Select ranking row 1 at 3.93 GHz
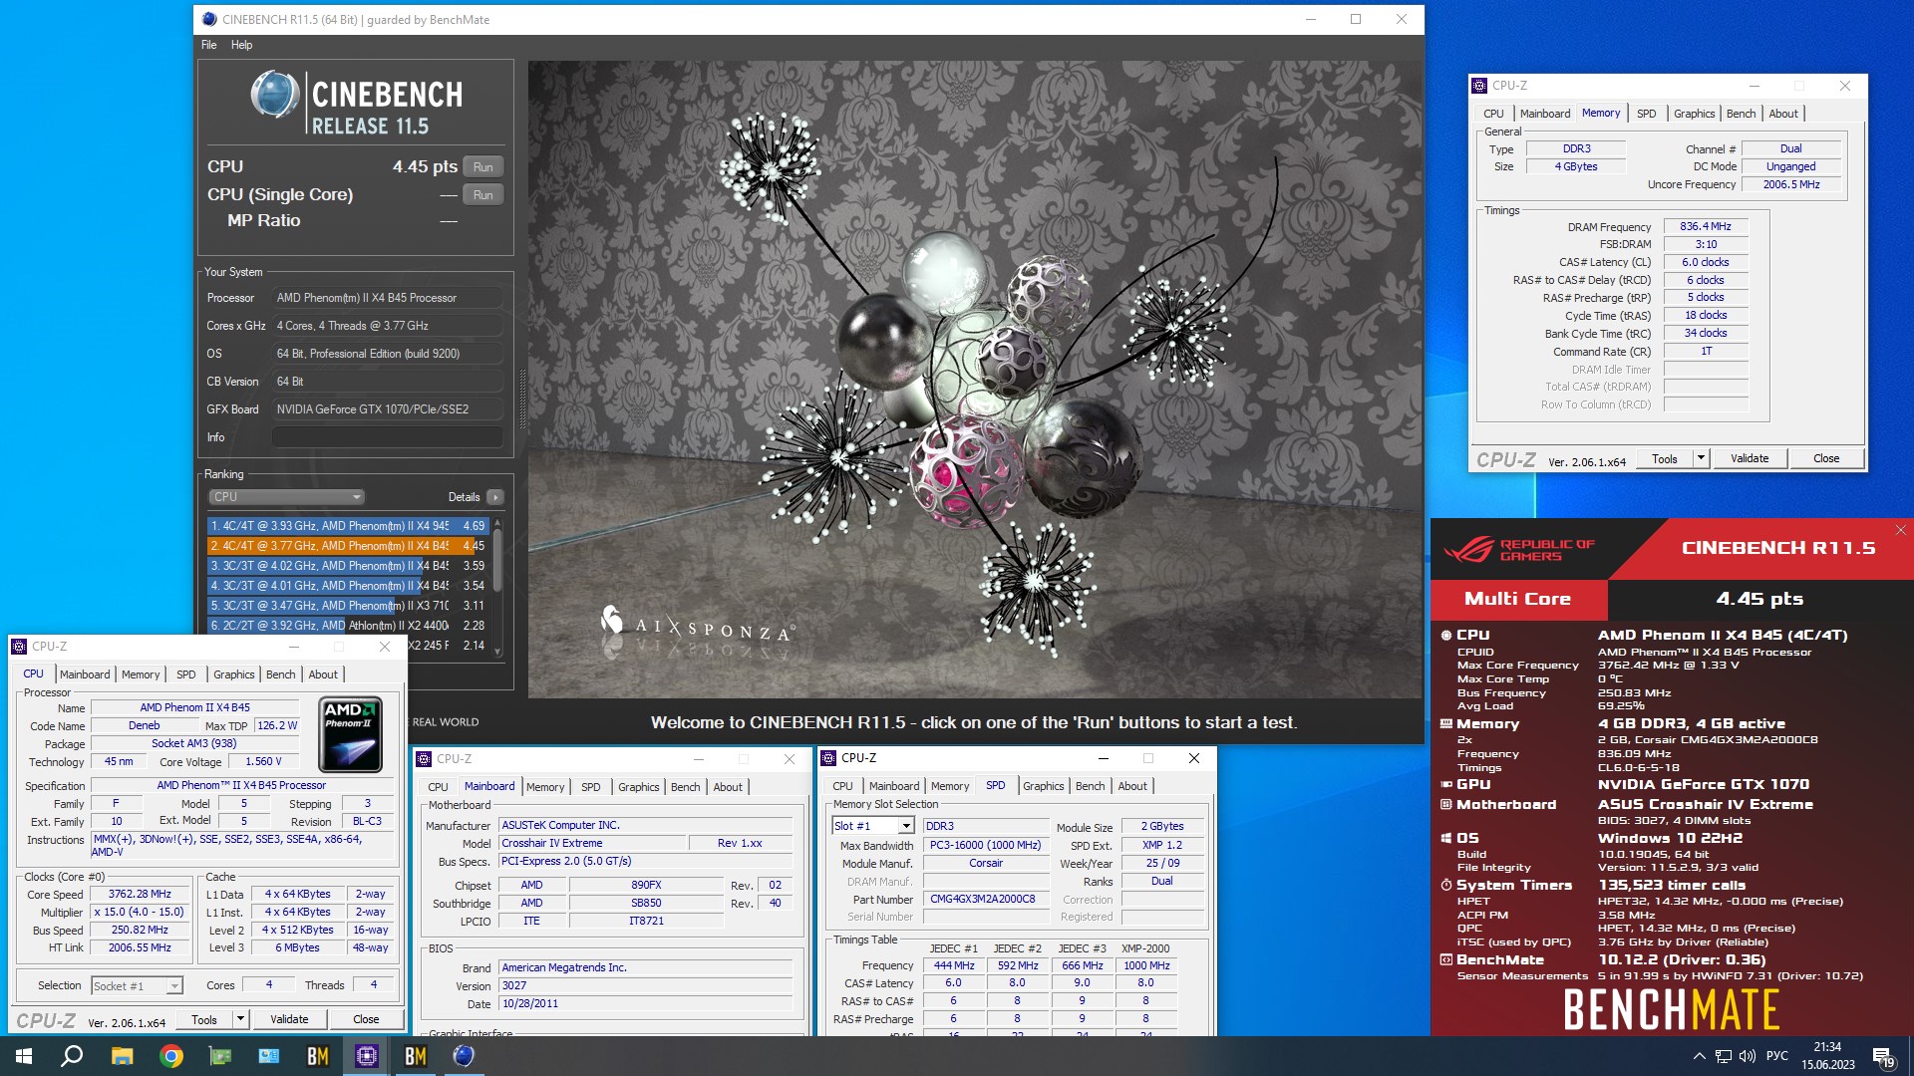The image size is (1914, 1076). 347,526
